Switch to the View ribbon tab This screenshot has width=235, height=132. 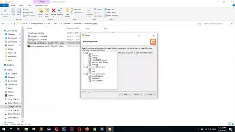pos(29,5)
